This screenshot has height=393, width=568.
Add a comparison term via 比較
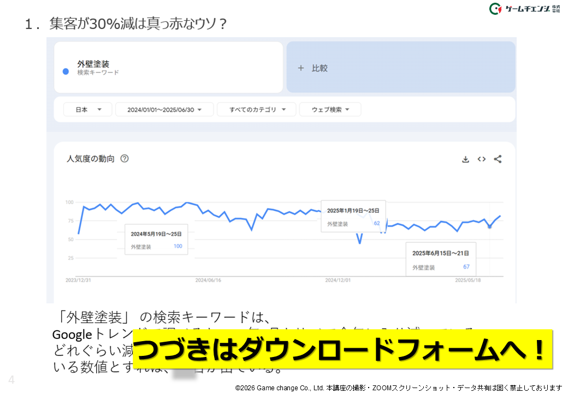[x=401, y=67]
